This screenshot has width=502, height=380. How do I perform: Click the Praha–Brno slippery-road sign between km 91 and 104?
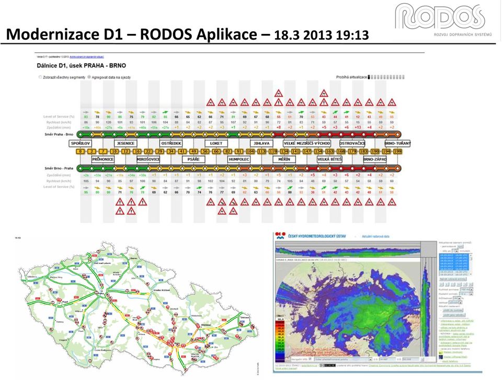point(244,103)
